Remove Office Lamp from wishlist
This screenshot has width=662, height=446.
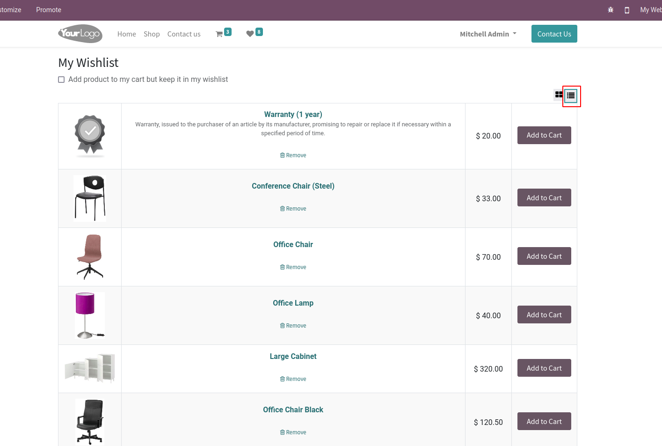(x=293, y=326)
